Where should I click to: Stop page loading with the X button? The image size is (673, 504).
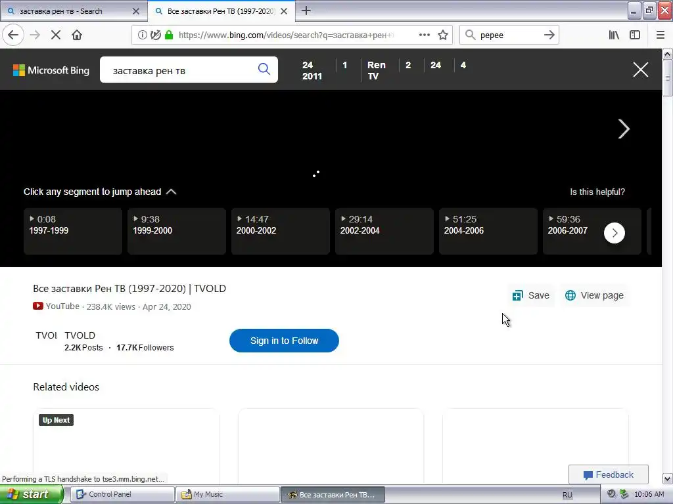tap(56, 35)
